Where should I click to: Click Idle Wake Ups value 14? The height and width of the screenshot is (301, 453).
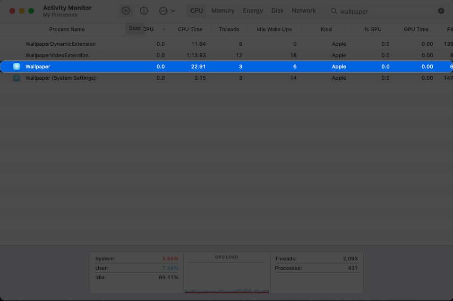click(x=293, y=78)
